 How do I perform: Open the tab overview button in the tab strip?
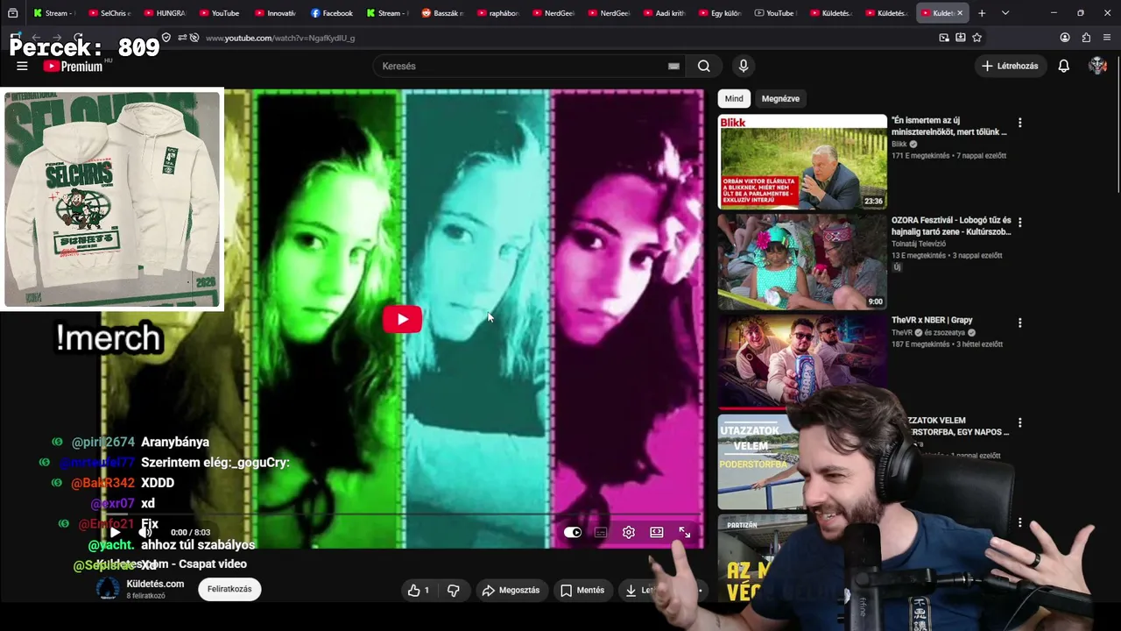tap(12, 13)
